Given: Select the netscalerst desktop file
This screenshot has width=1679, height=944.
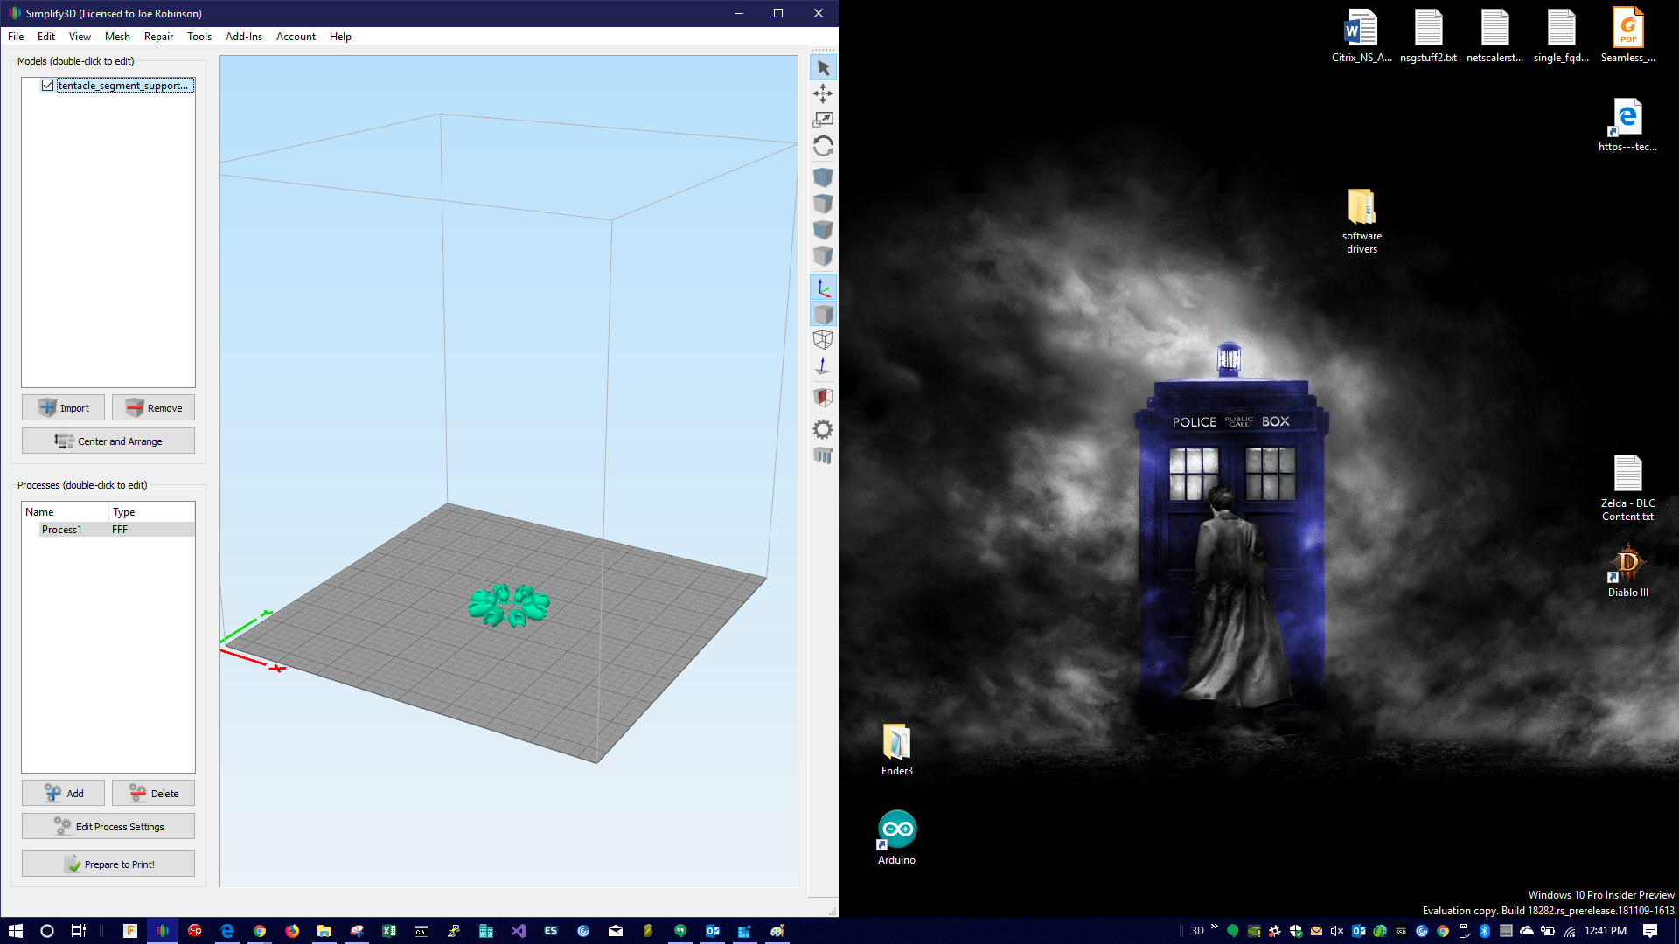Looking at the screenshot, I should click(x=1494, y=36).
